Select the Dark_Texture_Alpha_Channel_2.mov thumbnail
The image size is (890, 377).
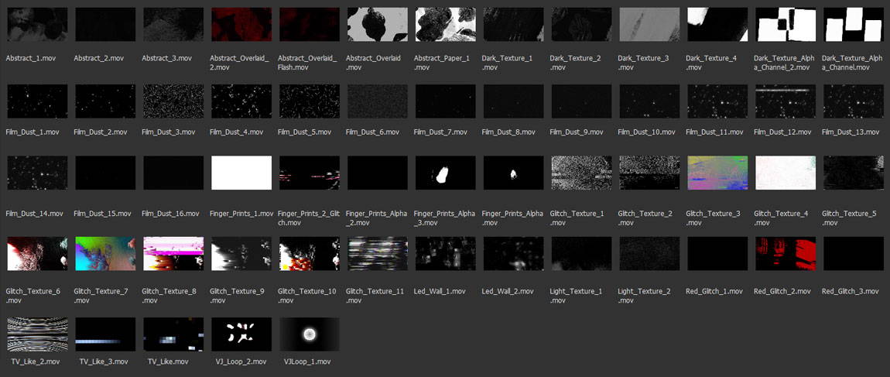[x=786, y=25]
